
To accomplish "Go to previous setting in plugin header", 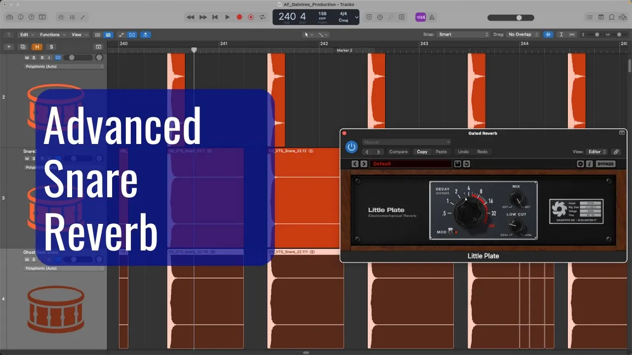I will point(367,152).
